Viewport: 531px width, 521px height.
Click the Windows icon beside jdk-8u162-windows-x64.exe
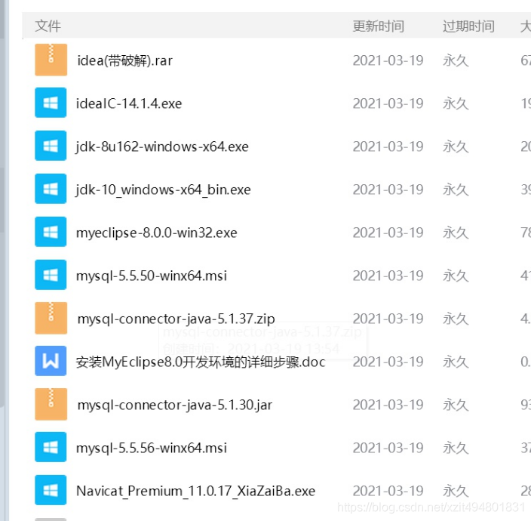(x=51, y=146)
